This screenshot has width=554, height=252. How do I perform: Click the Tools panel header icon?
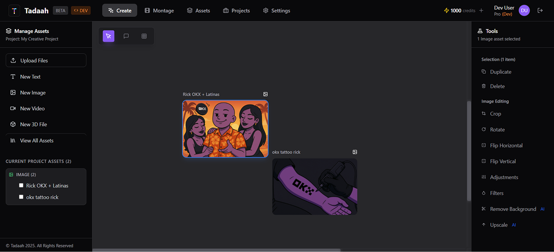point(480,31)
